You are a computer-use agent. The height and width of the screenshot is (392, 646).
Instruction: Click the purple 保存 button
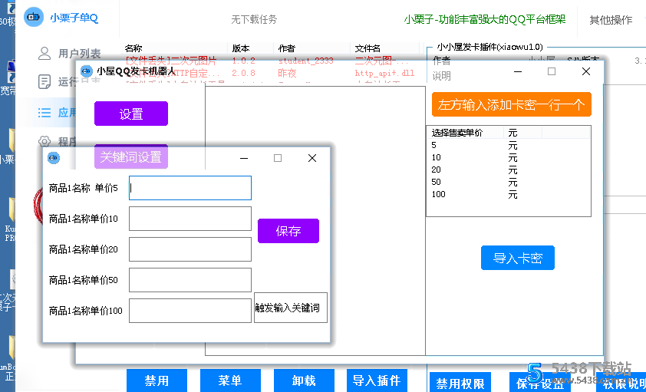[288, 231]
